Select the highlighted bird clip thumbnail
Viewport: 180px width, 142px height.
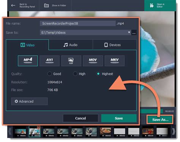pos(35,132)
